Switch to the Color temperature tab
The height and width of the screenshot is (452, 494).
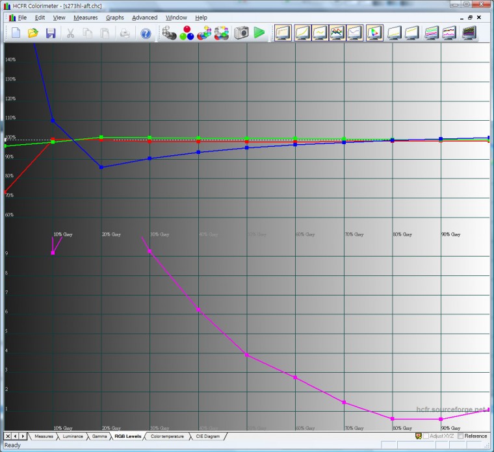pos(167,436)
